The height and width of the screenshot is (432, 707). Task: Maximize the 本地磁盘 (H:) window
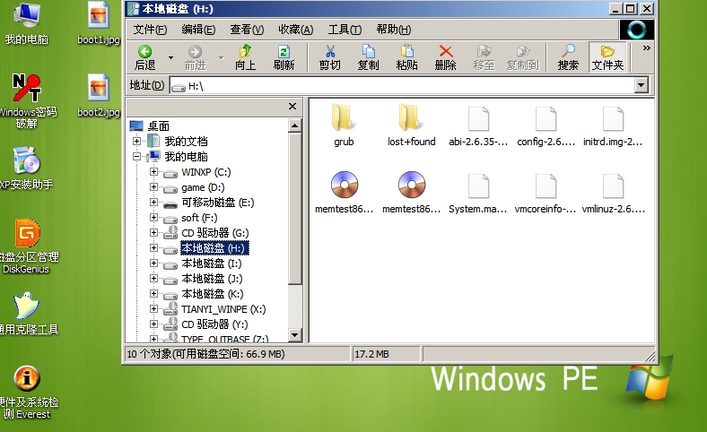coord(630,9)
